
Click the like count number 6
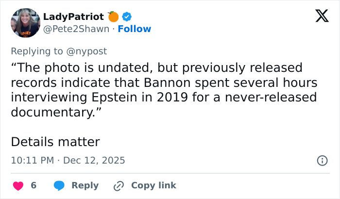[34, 185]
